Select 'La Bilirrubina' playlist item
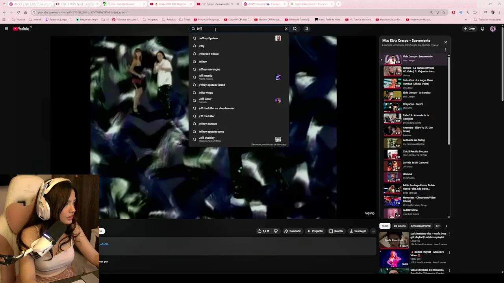Viewport: 504px width, 283px height. pos(413,212)
